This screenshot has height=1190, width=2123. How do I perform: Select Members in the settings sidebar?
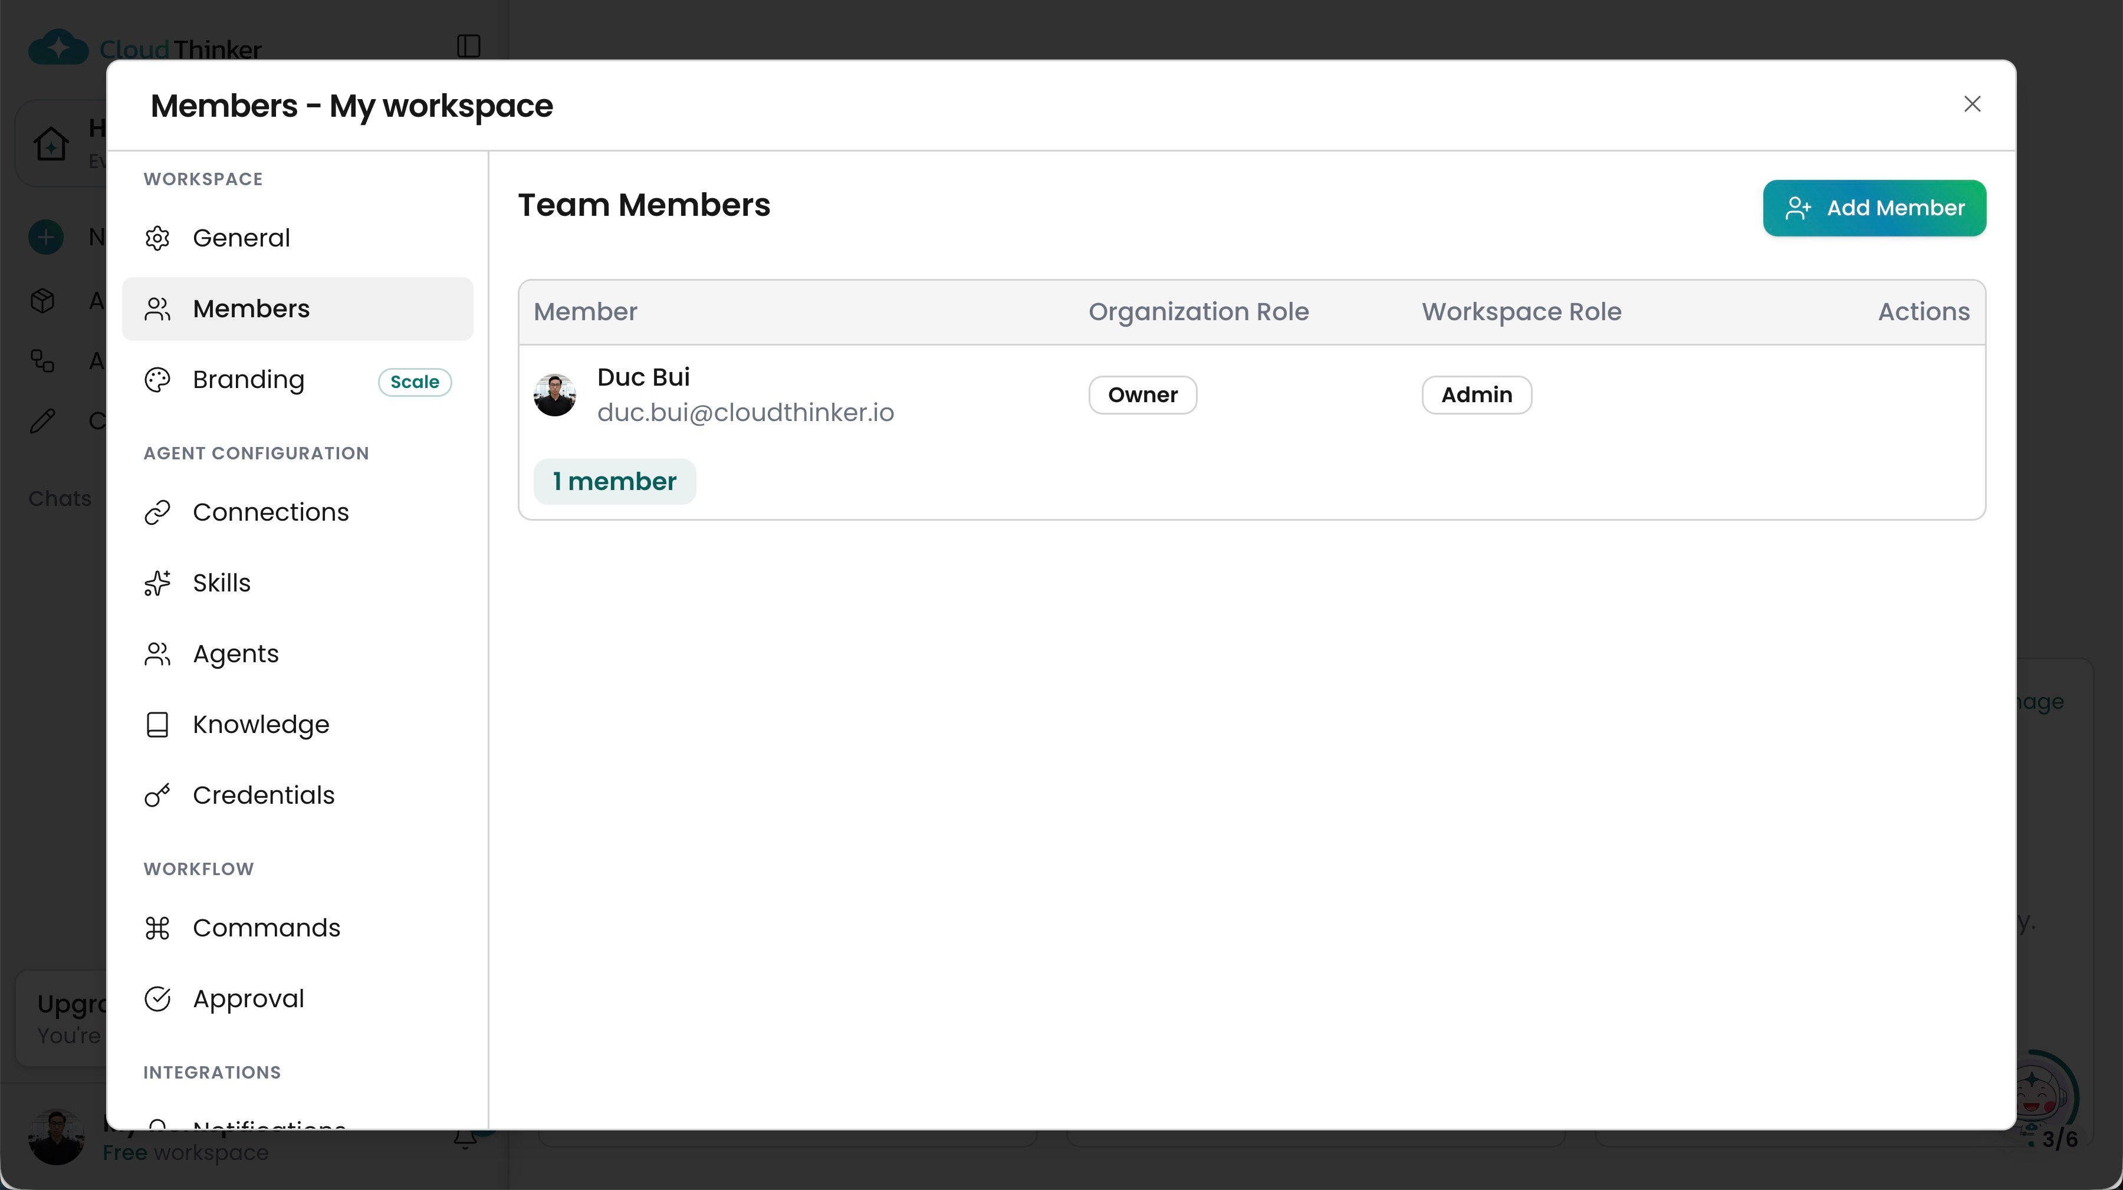click(298, 309)
